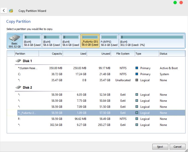
Task: Click the Status column header
Action: (x=171, y=54)
